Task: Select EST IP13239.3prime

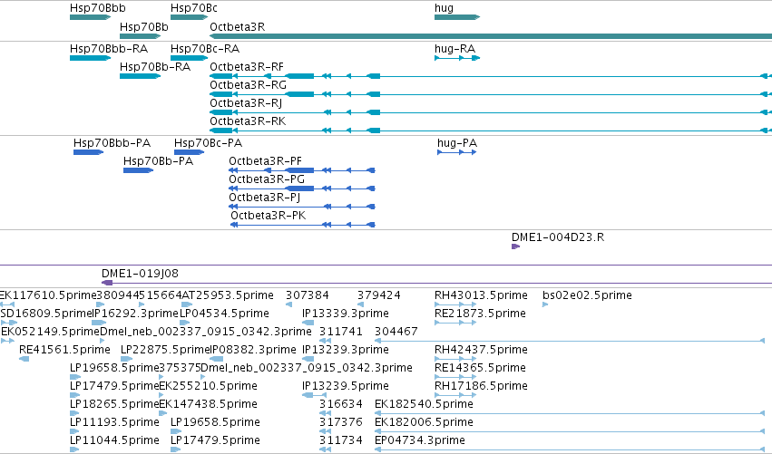Action: click(x=345, y=350)
